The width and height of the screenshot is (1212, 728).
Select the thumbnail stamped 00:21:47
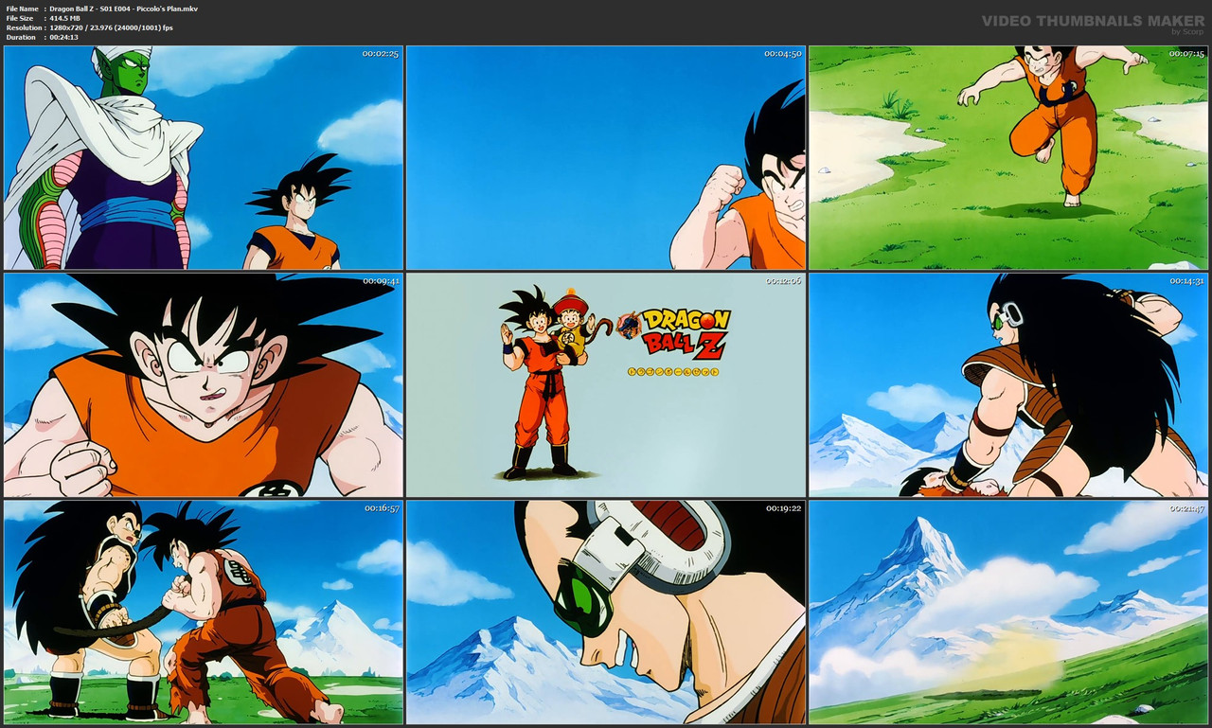[1008, 613]
